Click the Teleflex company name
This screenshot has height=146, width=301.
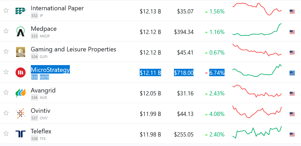(x=41, y=131)
